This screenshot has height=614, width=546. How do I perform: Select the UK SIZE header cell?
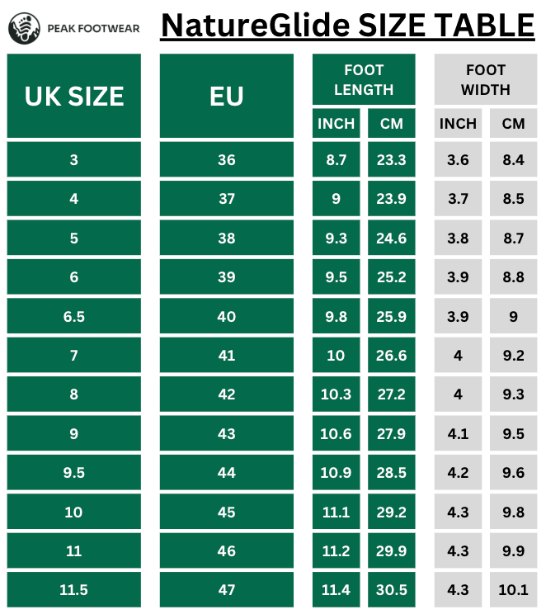(x=73, y=96)
